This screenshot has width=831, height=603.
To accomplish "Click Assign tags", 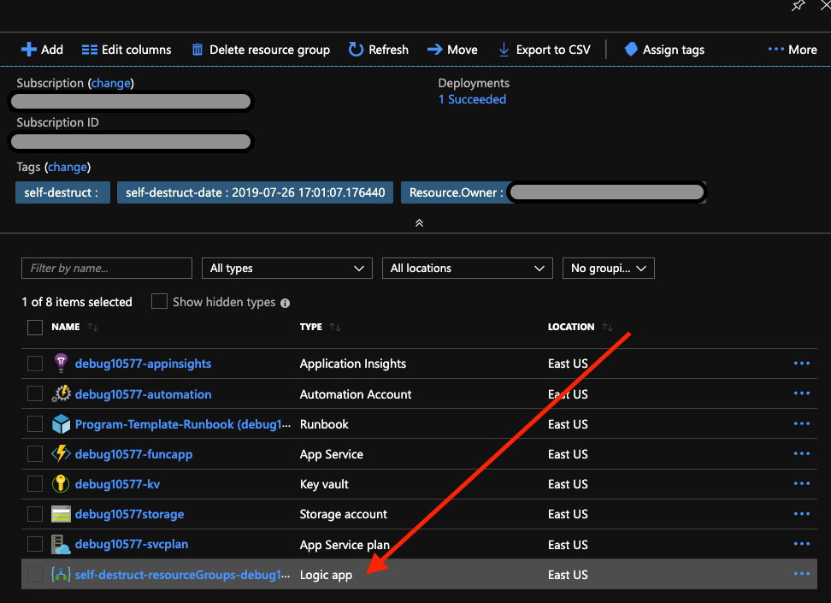I will [664, 50].
